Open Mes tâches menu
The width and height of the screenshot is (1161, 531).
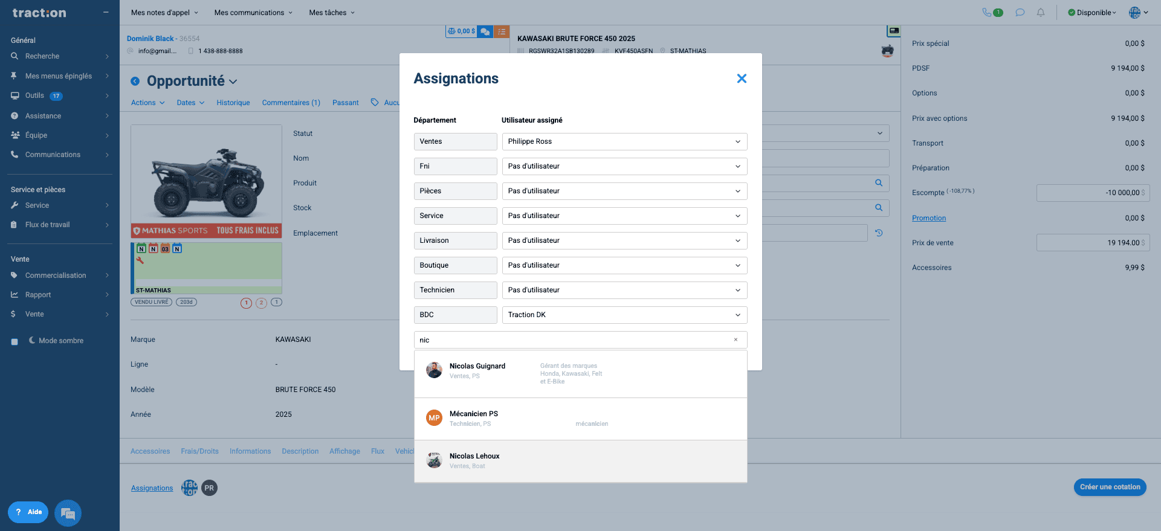click(332, 13)
